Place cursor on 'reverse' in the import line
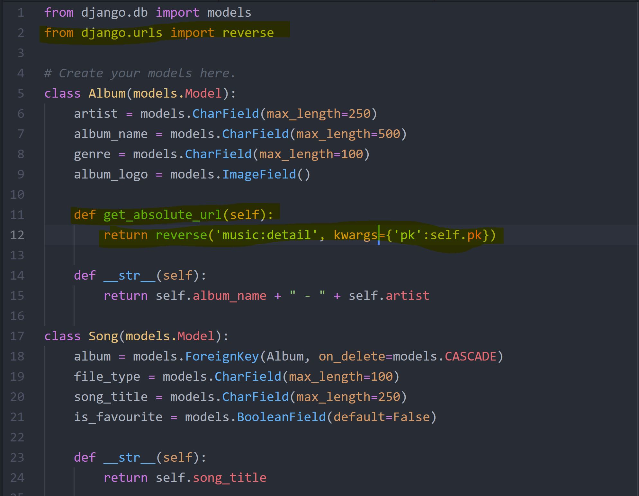This screenshot has width=639, height=496. pos(248,33)
